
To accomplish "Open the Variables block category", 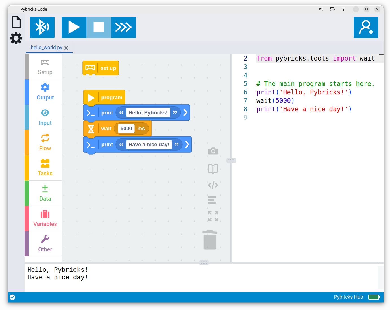I will click(x=45, y=218).
